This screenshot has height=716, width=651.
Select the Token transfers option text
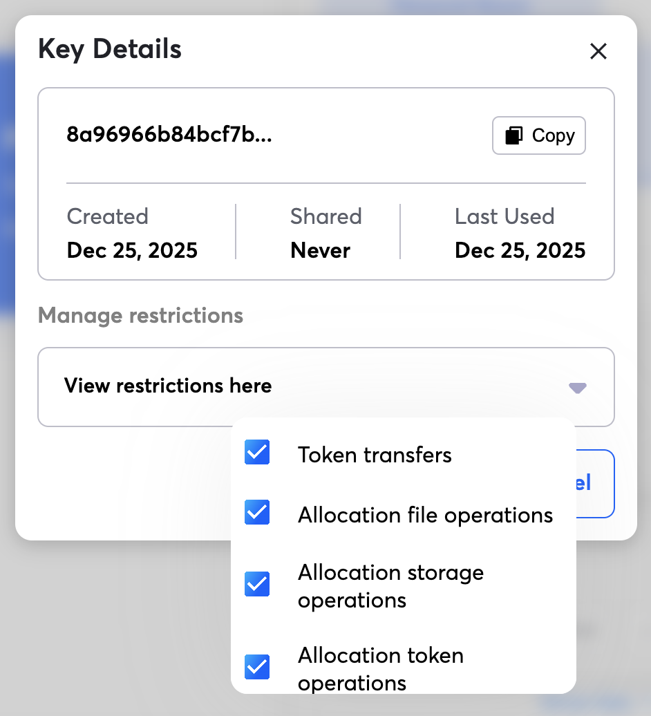click(375, 455)
